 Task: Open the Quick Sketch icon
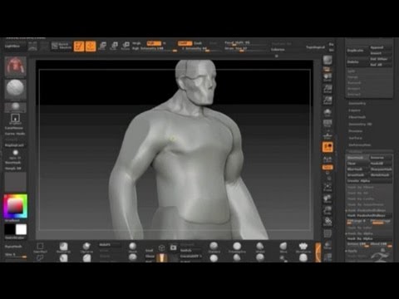coord(62,46)
